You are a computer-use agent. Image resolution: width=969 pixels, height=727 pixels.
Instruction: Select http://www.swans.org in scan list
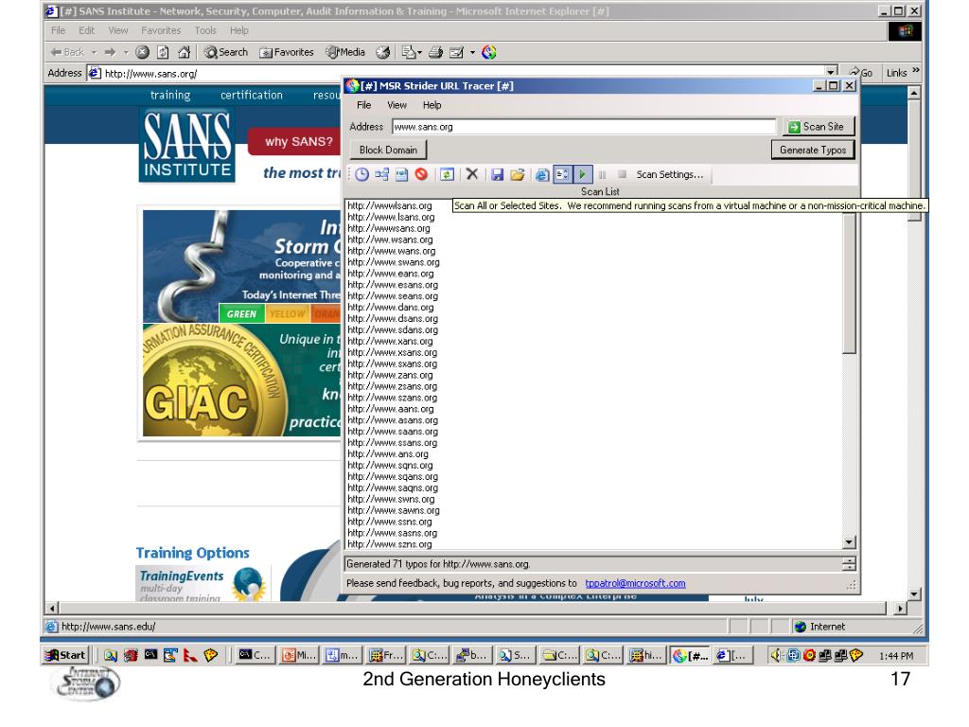[x=394, y=262]
